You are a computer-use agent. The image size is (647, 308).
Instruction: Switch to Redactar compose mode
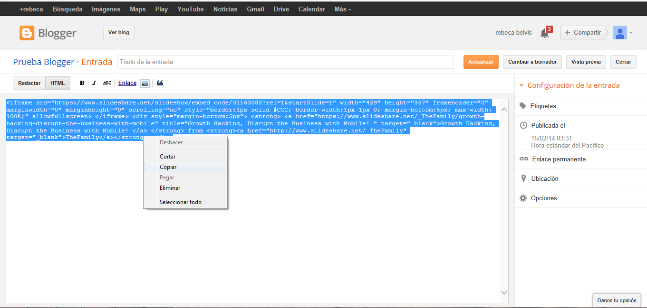tap(29, 83)
